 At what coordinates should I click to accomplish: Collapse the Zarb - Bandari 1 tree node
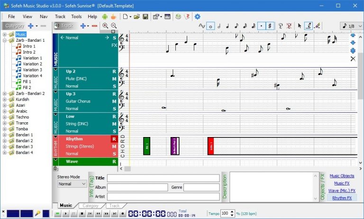pyautogui.click(x=4, y=40)
